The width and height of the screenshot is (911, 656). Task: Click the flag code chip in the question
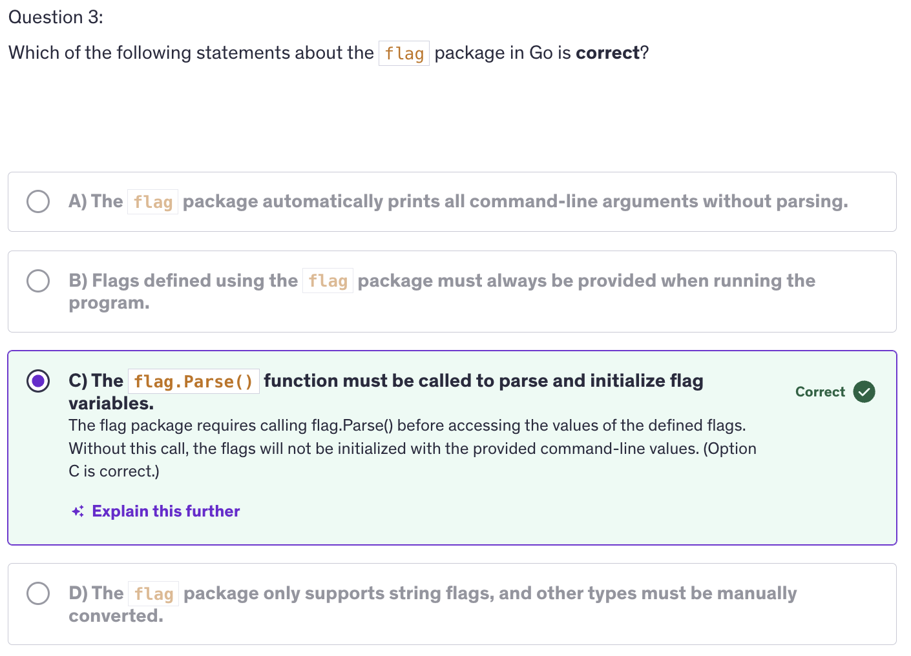[x=404, y=54]
